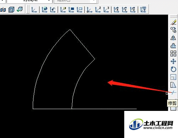Viewport: 178px width, 138px height.
Task: Restore the previous UCS
Action: (53, 10)
